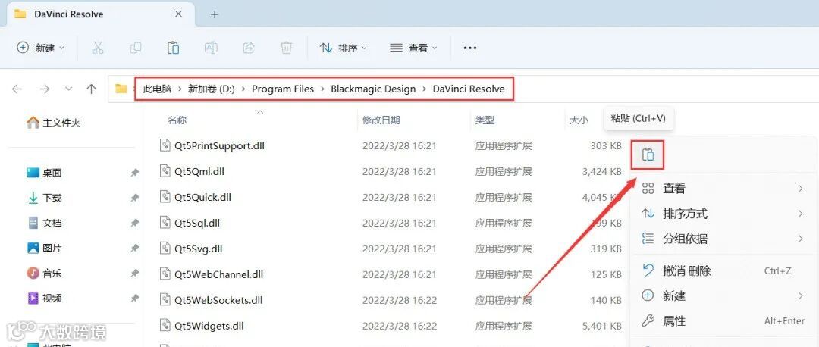Click the Qt5Widgets.dll file icon
The width and height of the screenshot is (819, 347).
pyautogui.click(x=165, y=326)
